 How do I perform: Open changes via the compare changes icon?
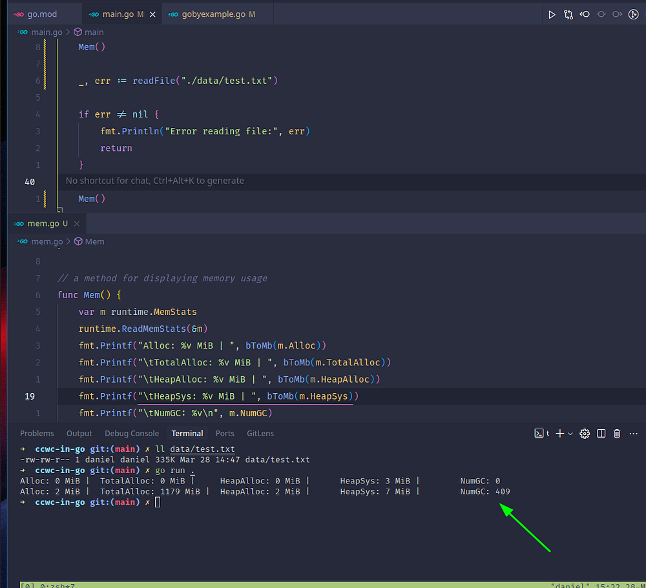(568, 14)
